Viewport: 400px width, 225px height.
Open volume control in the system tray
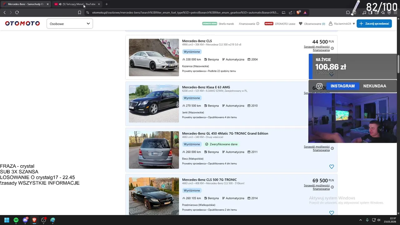(379, 220)
